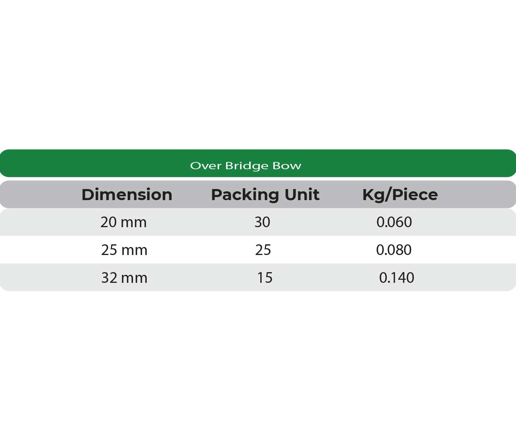This screenshot has width=516, height=441.
Task: Select the 0.140 weight value
Action: (x=396, y=278)
